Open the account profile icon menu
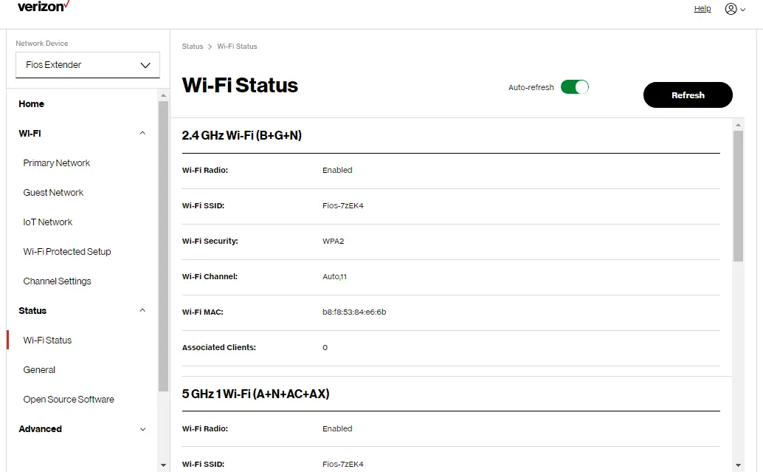 [731, 8]
